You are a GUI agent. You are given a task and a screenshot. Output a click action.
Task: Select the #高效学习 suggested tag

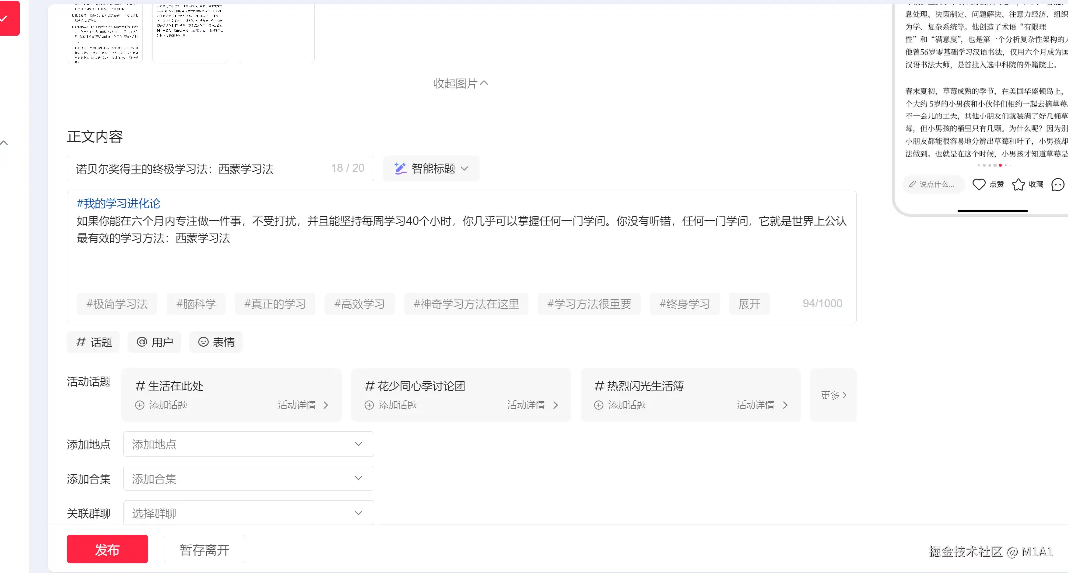coord(359,304)
